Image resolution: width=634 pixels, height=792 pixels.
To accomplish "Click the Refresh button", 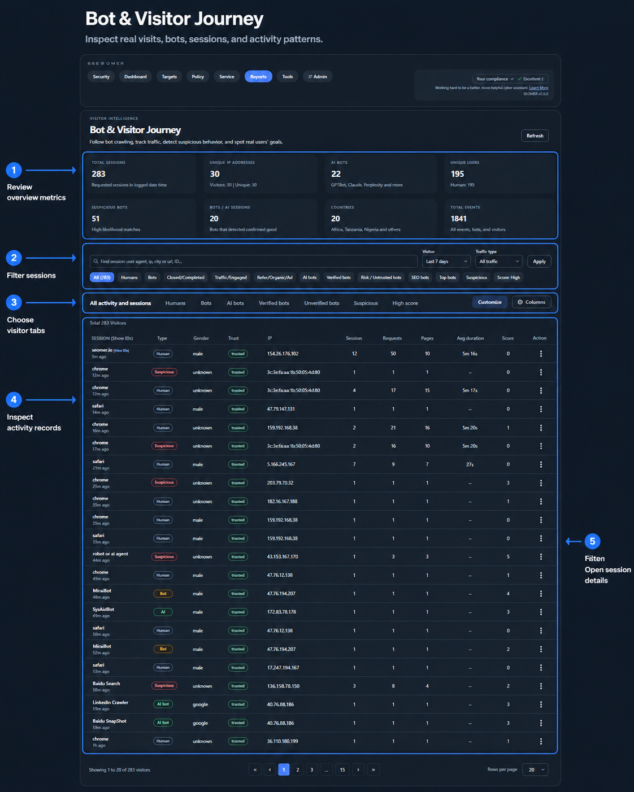I will pyautogui.click(x=535, y=136).
